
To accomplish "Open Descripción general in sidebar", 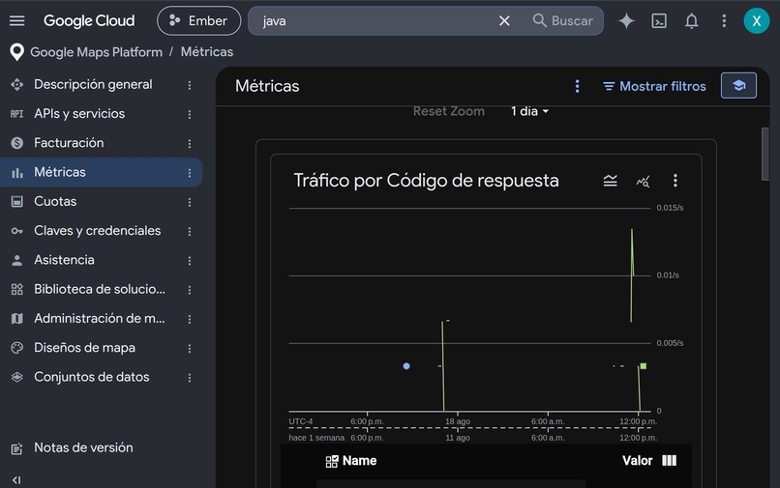I will click(x=93, y=84).
